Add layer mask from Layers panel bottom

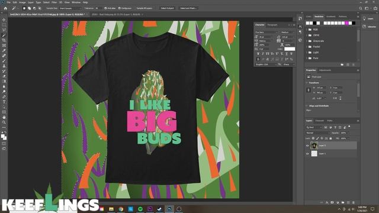332,202
